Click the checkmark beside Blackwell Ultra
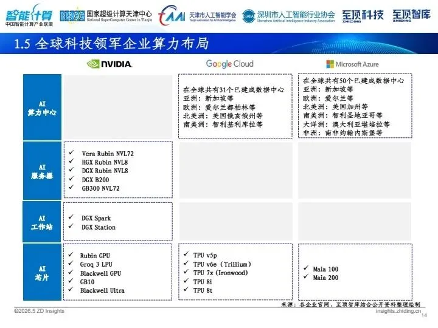The height and width of the screenshot is (328, 438). [x=71, y=289]
